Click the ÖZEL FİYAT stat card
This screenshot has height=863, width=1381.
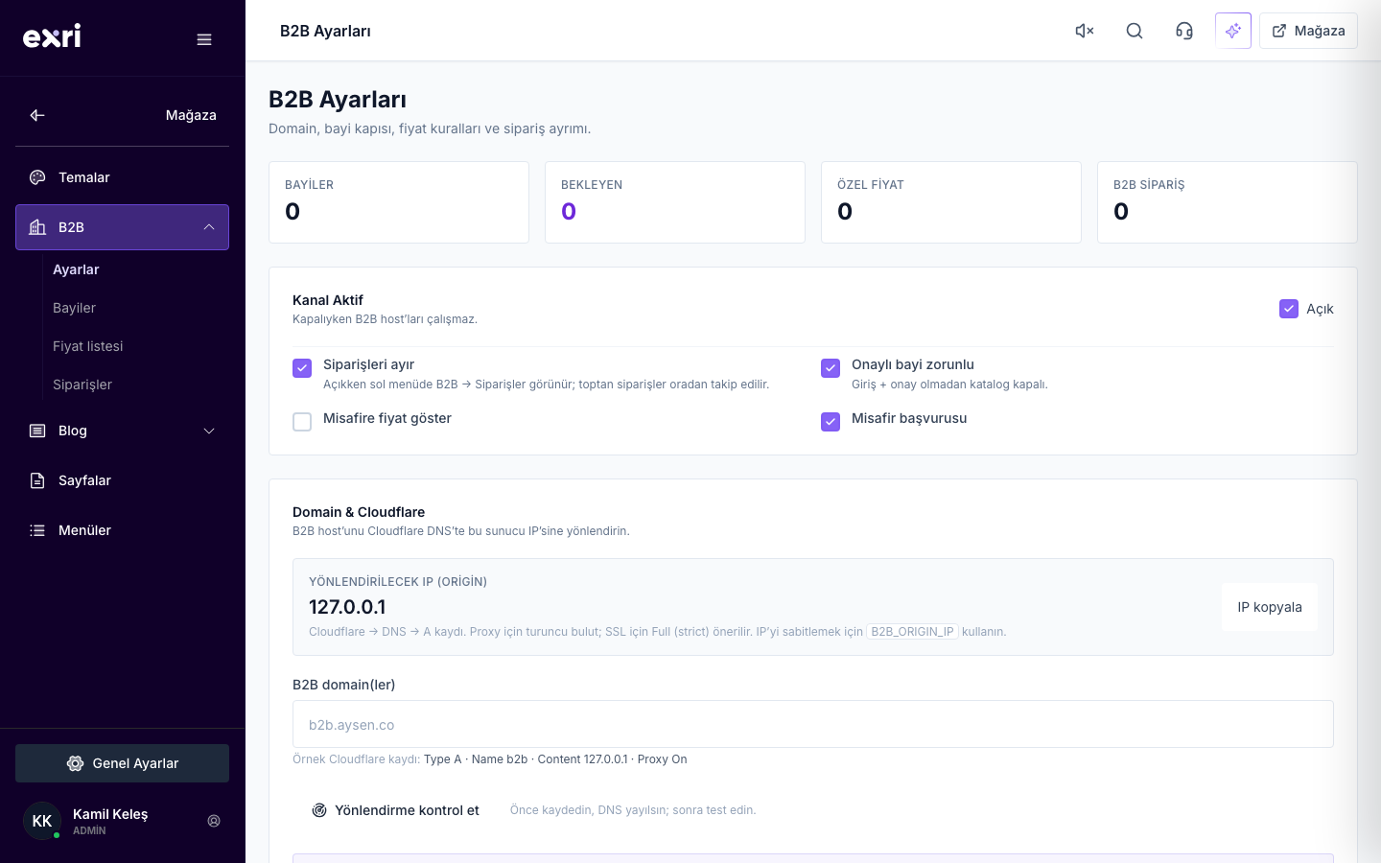(951, 202)
